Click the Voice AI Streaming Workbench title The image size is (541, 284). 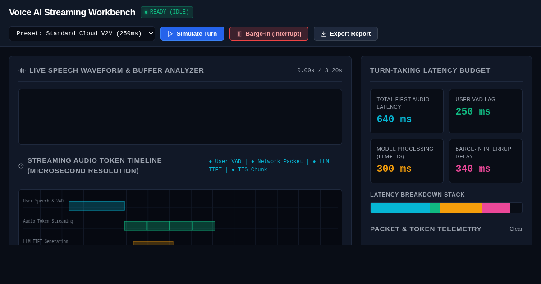[x=72, y=12]
